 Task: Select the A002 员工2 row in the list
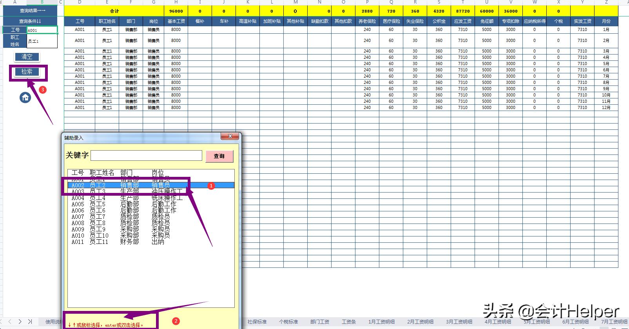tap(151, 185)
